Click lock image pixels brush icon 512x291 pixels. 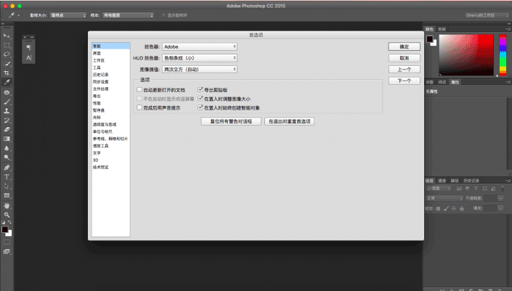click(446, 208)
